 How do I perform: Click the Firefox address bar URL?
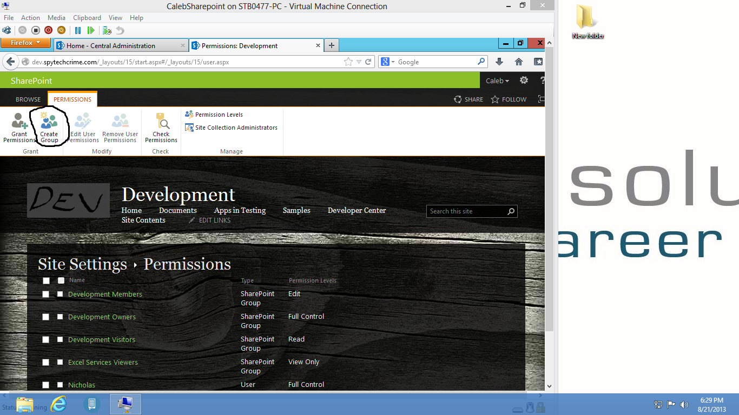pos(130,62)
